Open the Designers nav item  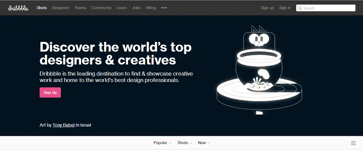pos(60,8)
